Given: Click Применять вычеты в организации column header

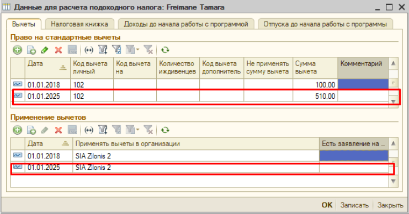Looking at the screenshot, I should pyautogui.click(x=196, y=143).
